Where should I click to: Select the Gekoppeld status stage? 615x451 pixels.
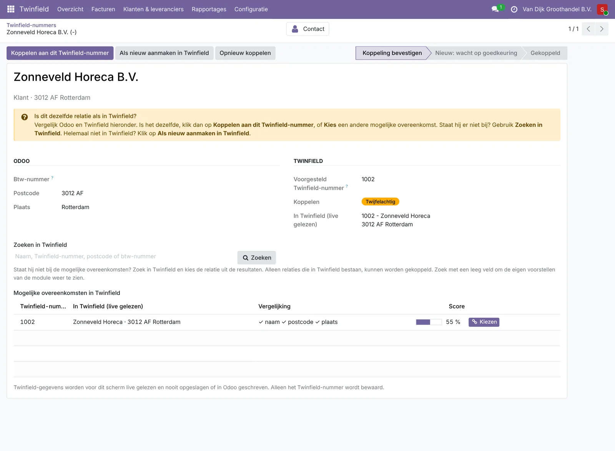coord(545,53)
